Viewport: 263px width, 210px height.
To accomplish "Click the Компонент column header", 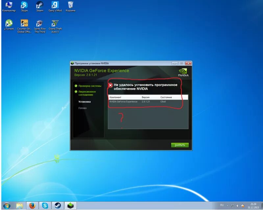I will point(115,97).
